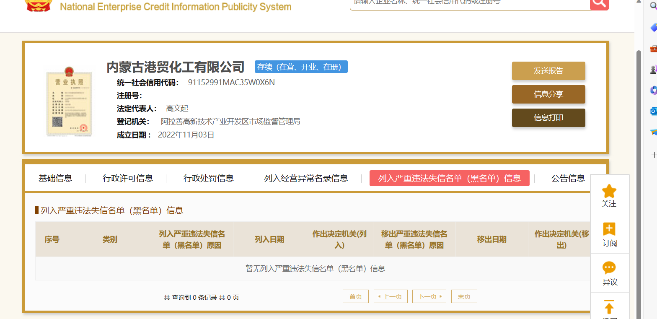Image resolution: width=657 pixels, height=319 pixels.
Task: Switch to the 基础信息 tab
Action: tap(55, 178)
